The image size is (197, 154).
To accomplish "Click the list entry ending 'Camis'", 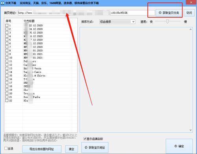I will [32, 72].
